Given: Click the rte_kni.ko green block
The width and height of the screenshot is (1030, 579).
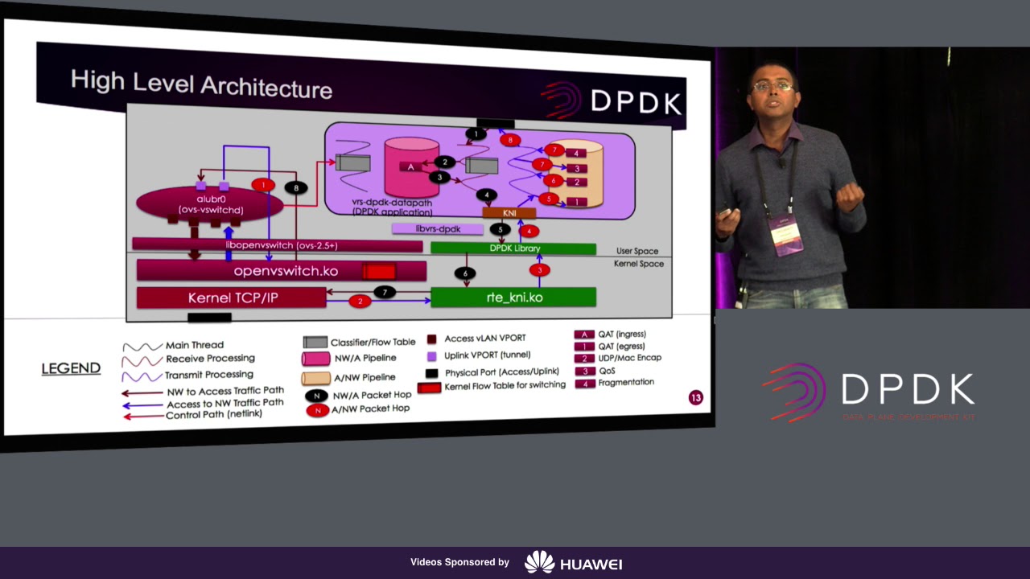Looking at the screenshot, I should pyautogui.click(x=513, y=297).
